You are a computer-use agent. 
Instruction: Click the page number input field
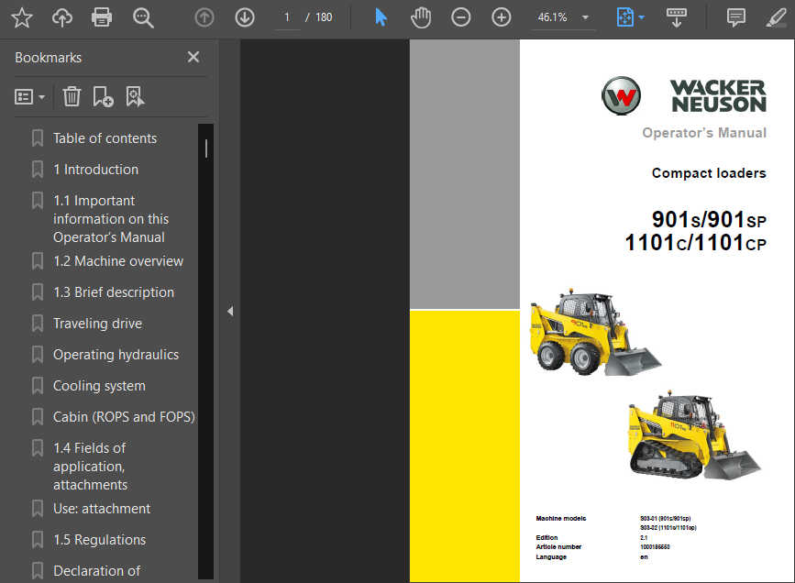pos(286,17)
